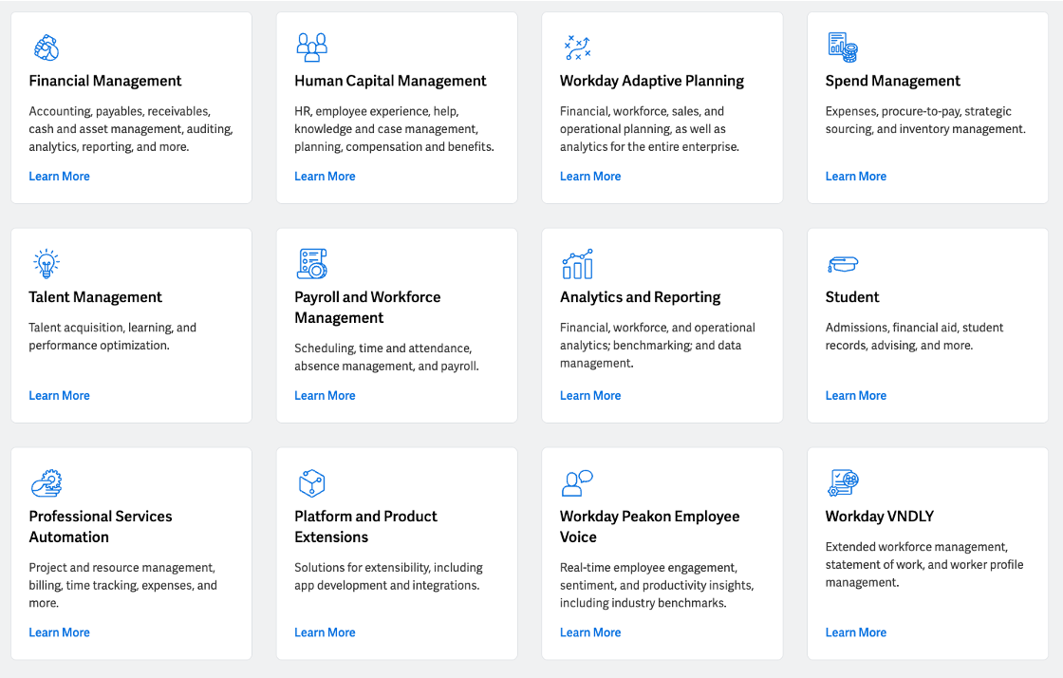Click the Professional Services Automation heading
Screen dimensions: 1063x678
point(101,526)
